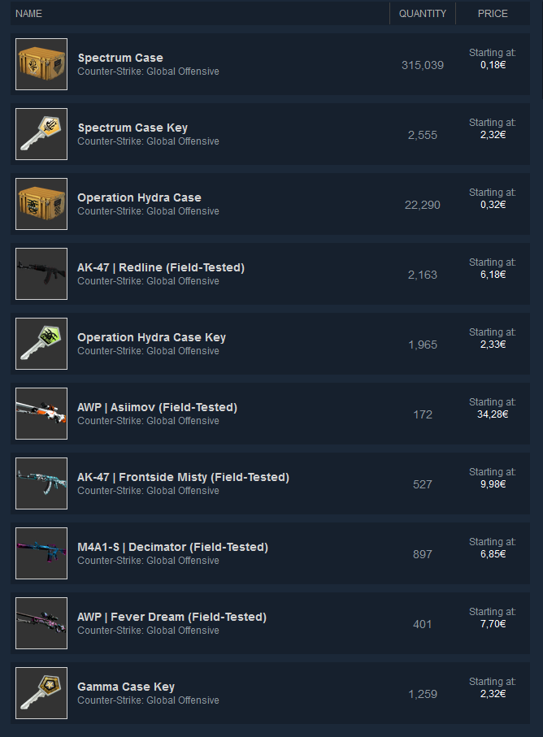Sort listings by the NAME column header
Viewport: 543px width, 737px height.
[x=28, y=14]
